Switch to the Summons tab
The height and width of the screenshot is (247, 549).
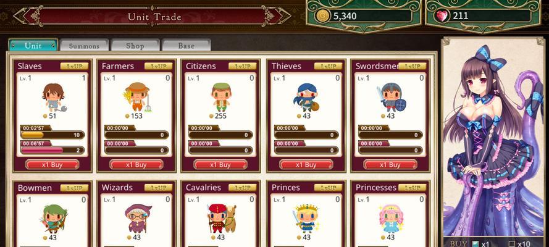pos(84,46)
